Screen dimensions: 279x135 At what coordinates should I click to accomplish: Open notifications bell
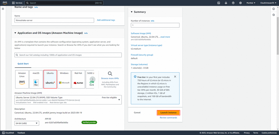pyautogui.click(x=226, y=3)
